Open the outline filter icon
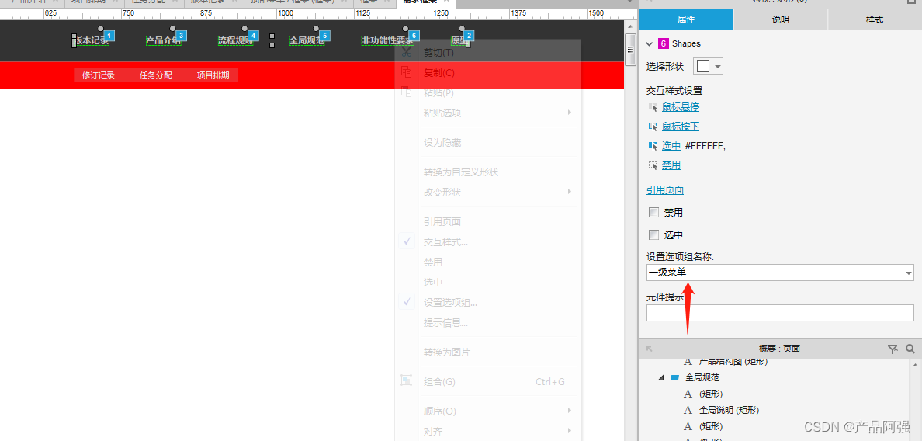 tap(893, 349)
